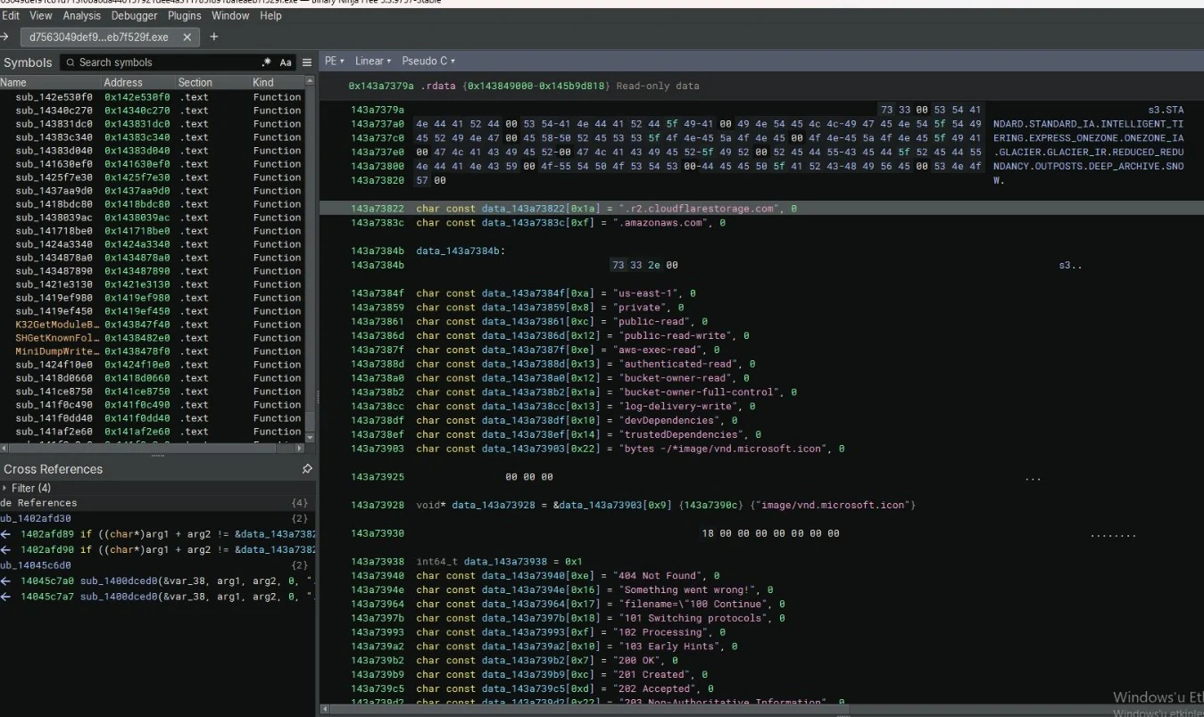Select sub_142e530f0 in the symbols list

click(x=152, y=97)
